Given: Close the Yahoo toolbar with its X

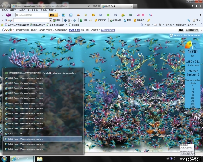Looking at the screenshot, I should pos(2,15).
